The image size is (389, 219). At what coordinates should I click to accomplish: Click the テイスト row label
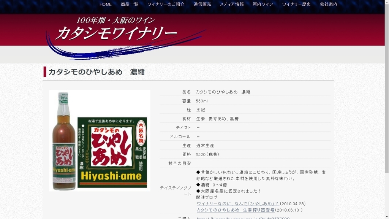(x=183, y=128)
